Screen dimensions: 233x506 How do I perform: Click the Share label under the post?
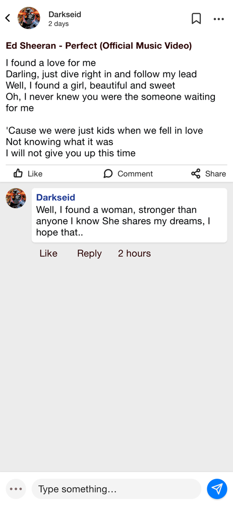coord(216,174)
